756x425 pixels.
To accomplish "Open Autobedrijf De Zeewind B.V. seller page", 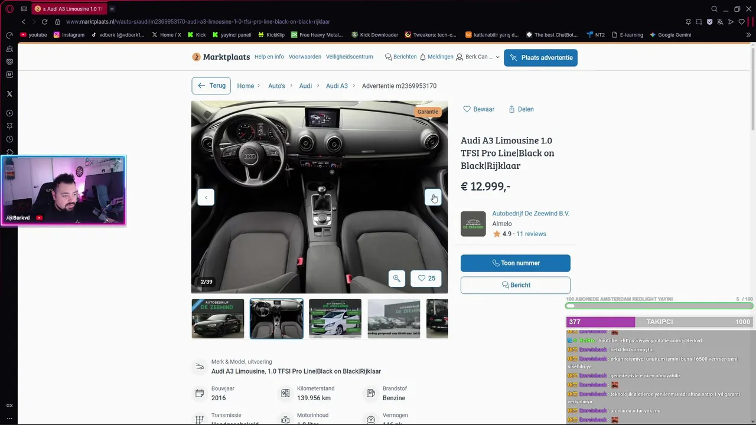I will (x=530, y=214).
